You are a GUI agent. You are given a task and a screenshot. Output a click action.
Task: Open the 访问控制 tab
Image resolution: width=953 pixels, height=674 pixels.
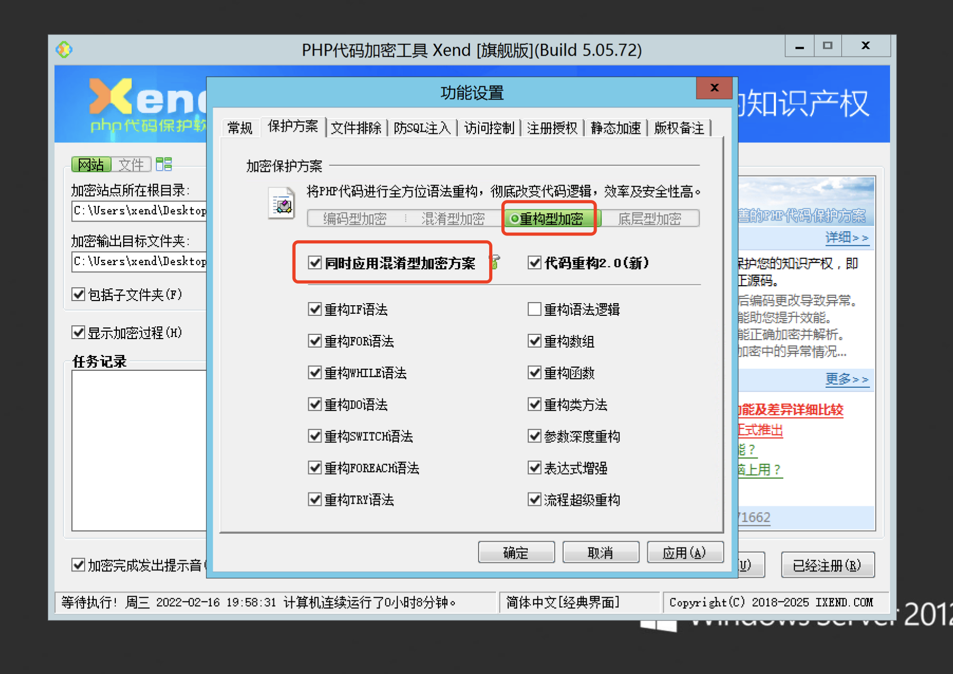tap(489, 128)
